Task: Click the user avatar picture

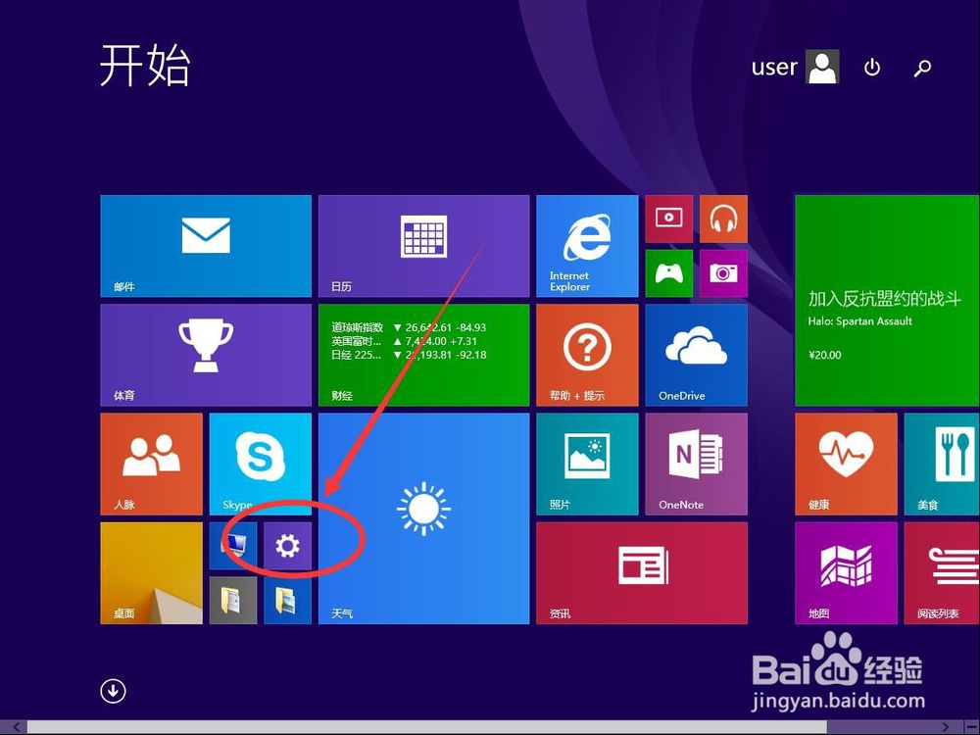Action: (822, 67)
